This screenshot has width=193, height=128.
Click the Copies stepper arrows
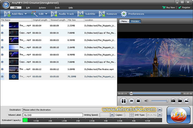pos(132,115)
